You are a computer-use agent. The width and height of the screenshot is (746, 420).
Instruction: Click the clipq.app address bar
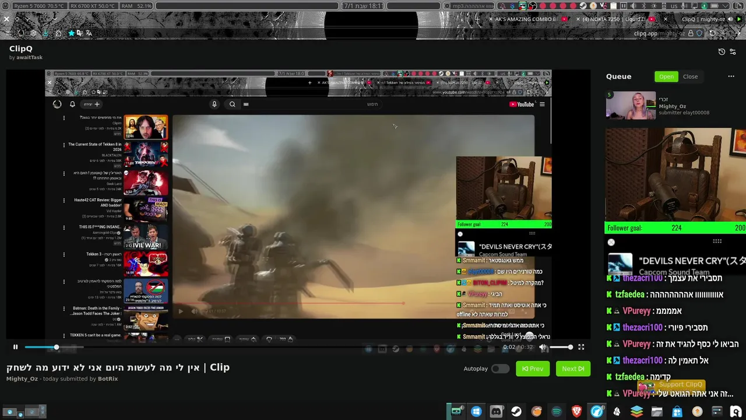(659, 33)
